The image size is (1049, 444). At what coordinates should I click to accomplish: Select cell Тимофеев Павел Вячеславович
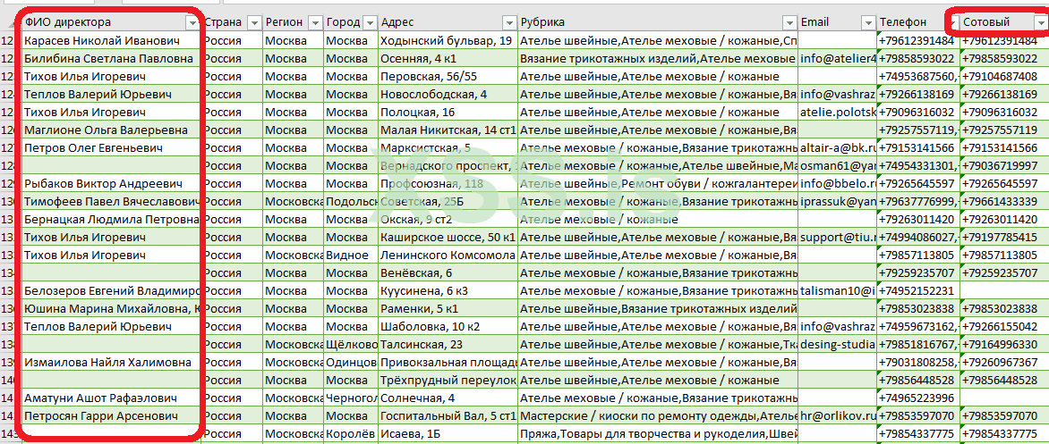[112, 201]
